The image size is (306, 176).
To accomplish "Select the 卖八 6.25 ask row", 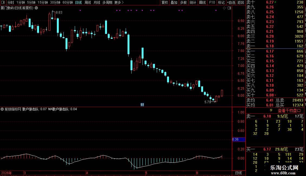I will [275, 12].
